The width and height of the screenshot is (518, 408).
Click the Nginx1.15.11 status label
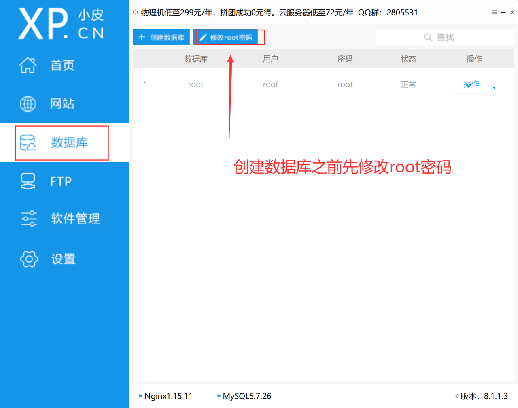coord(168,396)
